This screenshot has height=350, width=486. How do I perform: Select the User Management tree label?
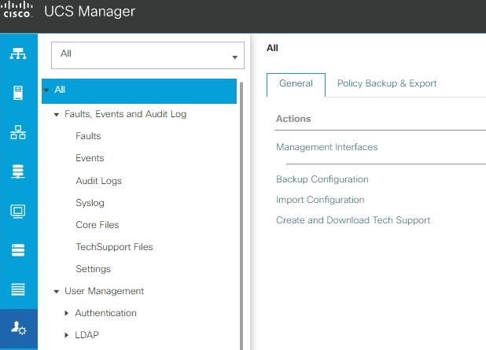[x=104, y=291]
